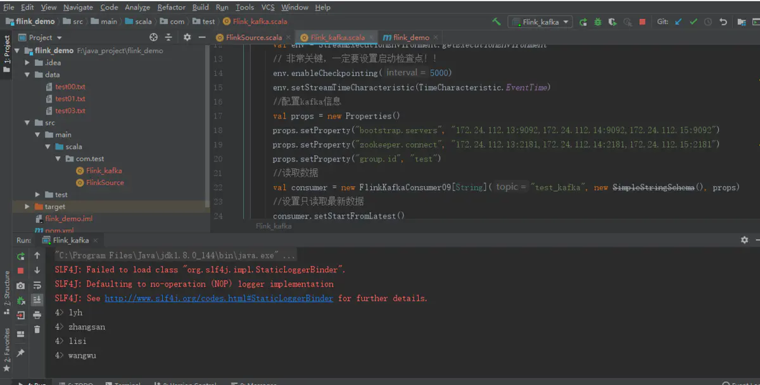Commit changes using the green Git checkmark
This screenshot has width=760, height=385.
pos(693,22)
